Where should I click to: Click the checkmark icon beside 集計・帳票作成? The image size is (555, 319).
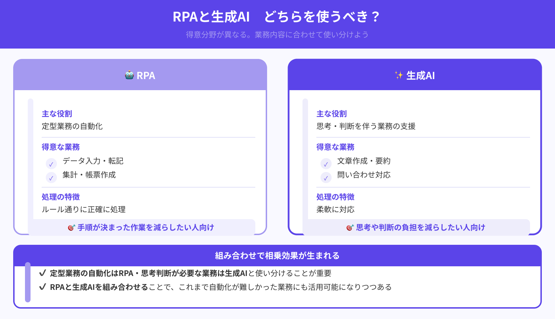[x=51, y=177]
